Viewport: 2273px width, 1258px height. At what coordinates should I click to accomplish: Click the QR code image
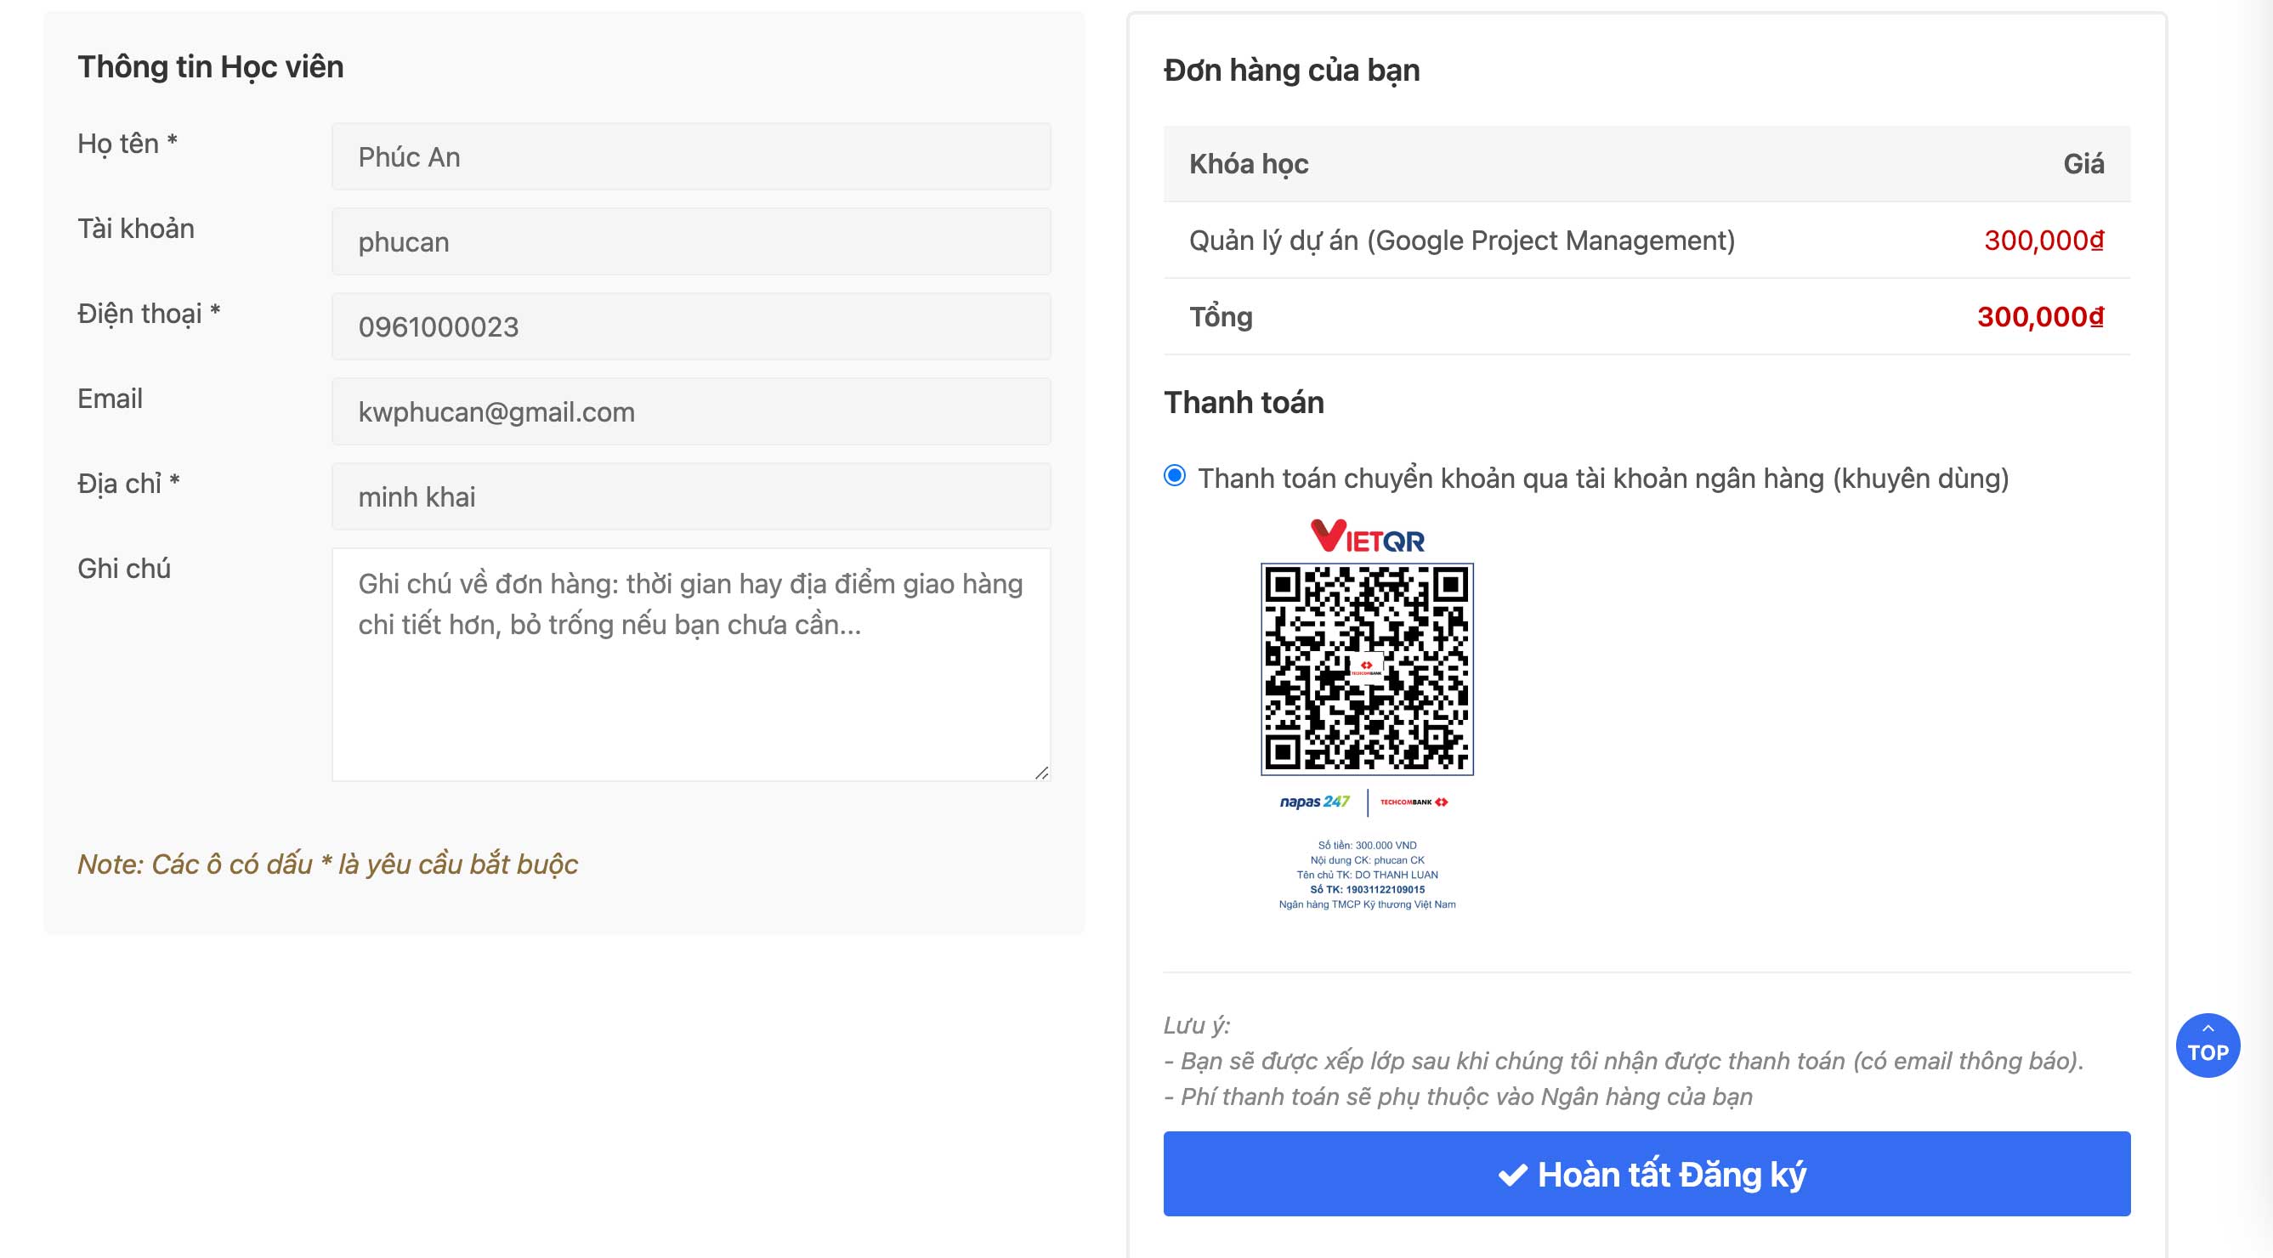coord(1367,669)
